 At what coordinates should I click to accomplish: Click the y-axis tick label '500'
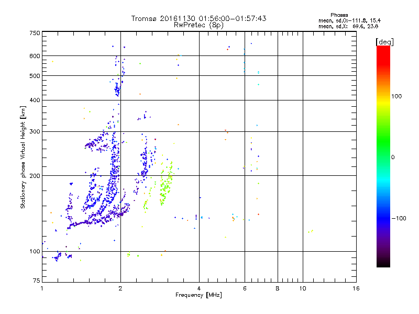tap(35, 76)
